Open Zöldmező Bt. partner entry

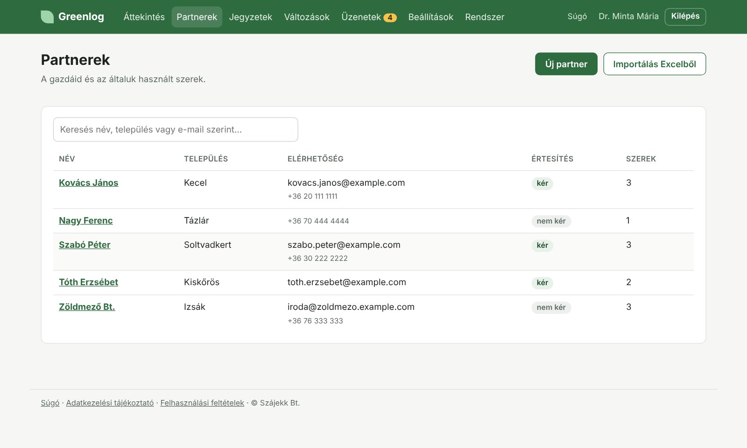tap(87, 307)
